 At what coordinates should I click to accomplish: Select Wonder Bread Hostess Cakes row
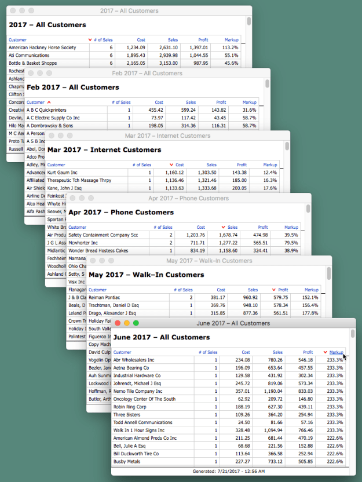click(x=184, y=251)
